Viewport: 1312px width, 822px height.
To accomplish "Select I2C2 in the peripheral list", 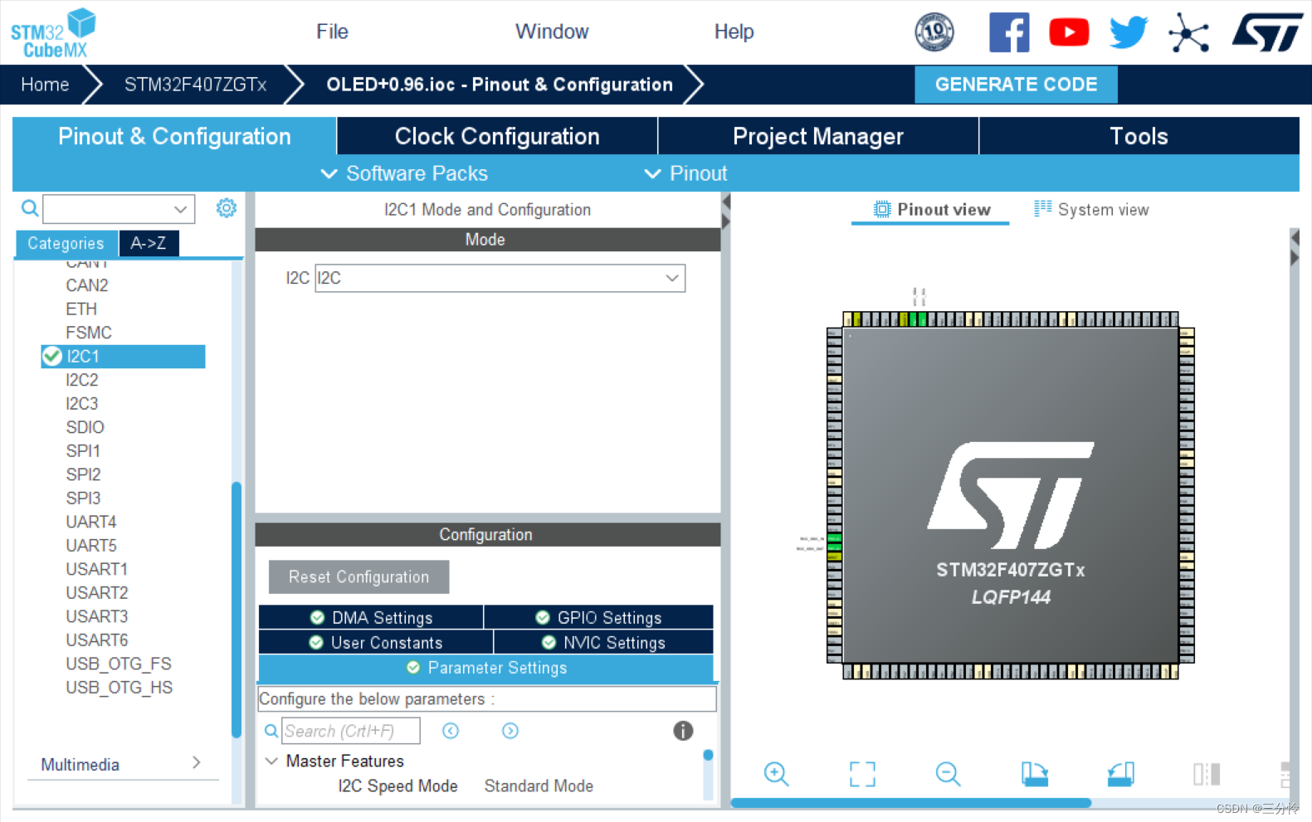I will tap(82, 380).
